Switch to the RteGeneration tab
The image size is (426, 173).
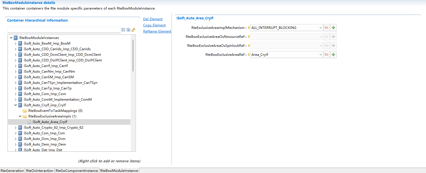tap(12, 170)
